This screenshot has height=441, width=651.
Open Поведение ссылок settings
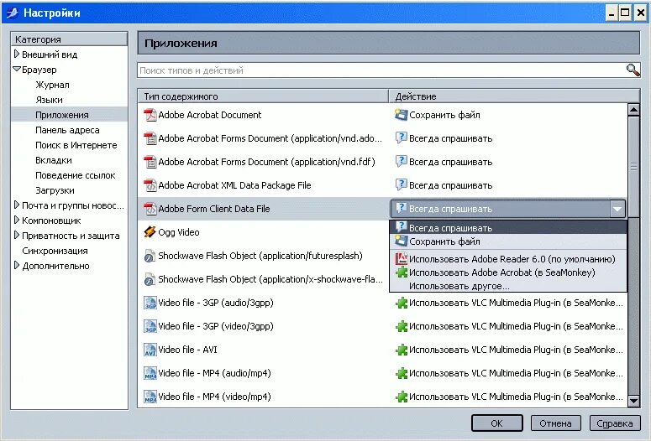click(75, 175)
